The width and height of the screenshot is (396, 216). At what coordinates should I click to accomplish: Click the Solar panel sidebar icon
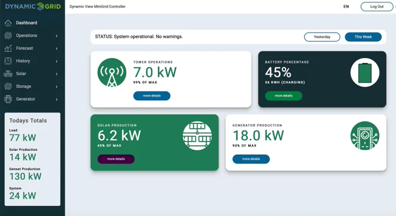click(8, 74)
